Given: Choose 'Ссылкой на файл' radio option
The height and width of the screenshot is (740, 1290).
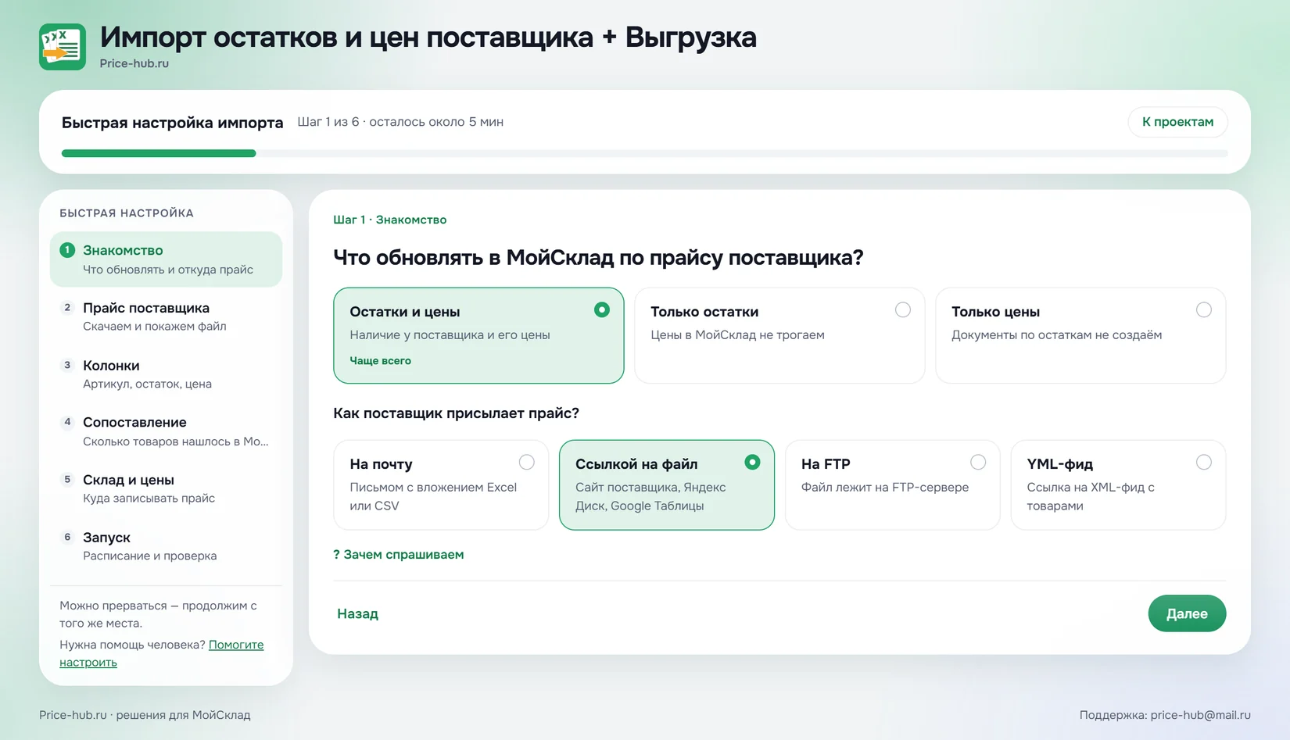Looking at the screenshot, I should pos(667,485).
